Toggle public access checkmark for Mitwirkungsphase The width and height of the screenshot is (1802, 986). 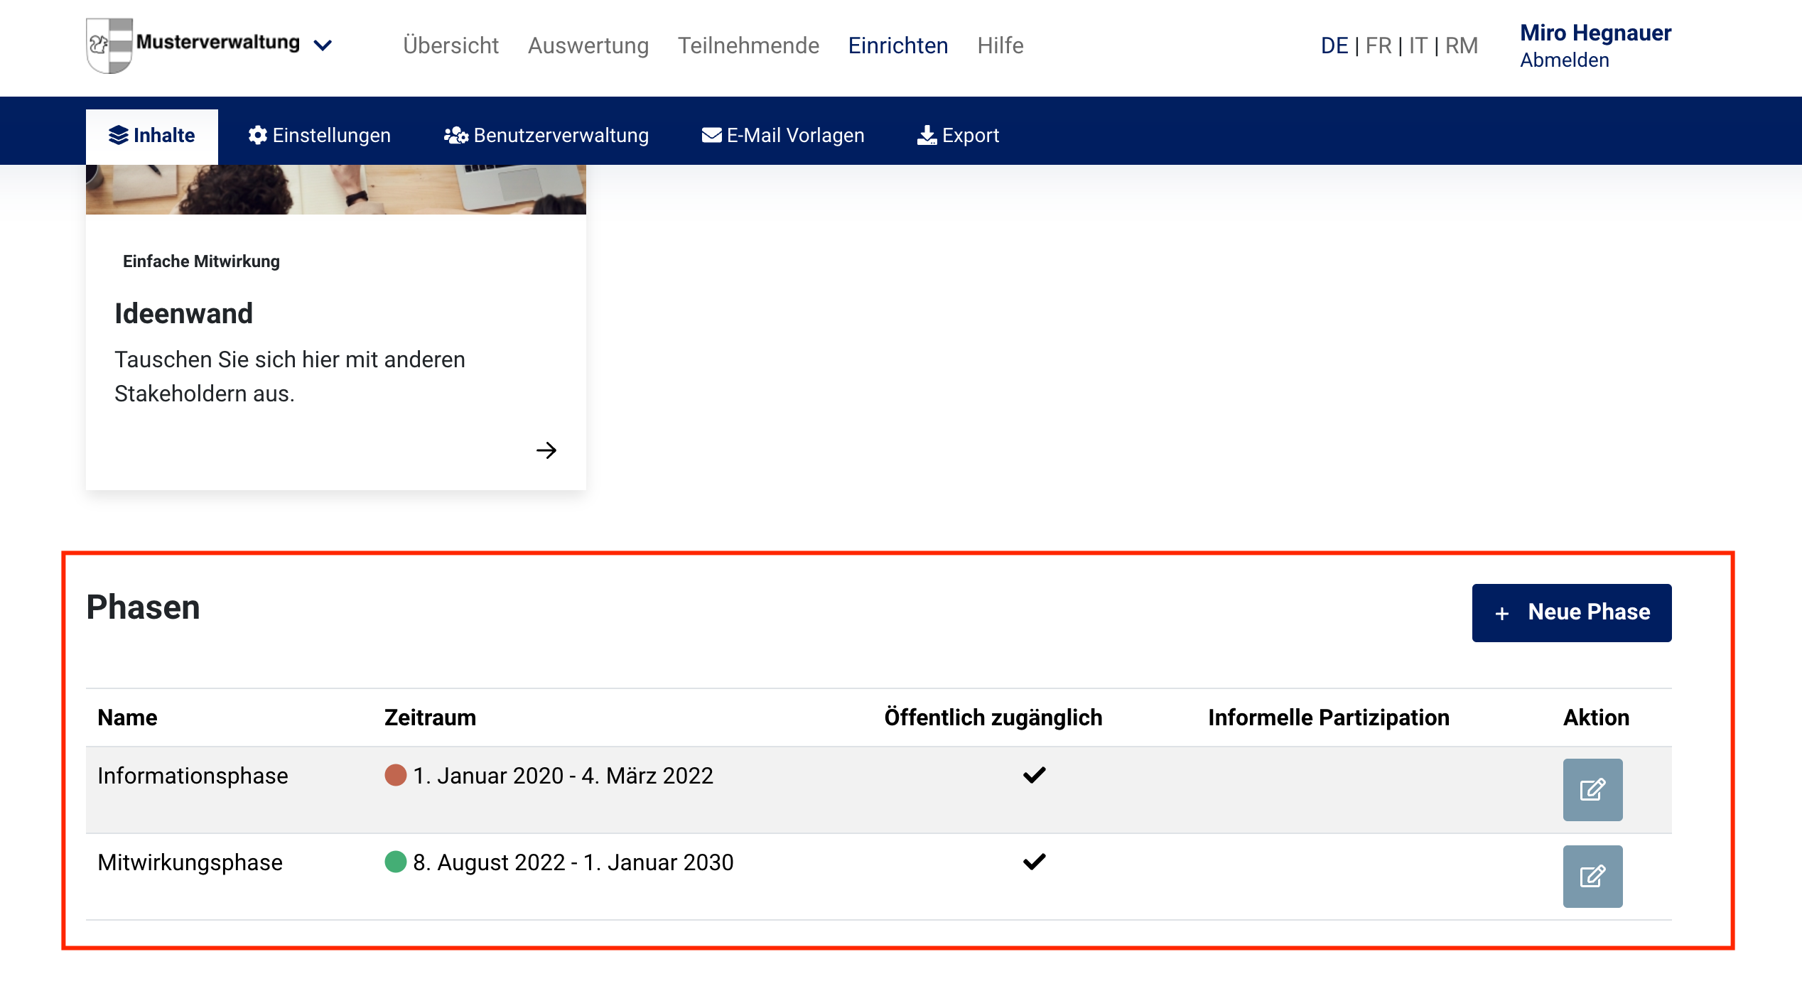click(x=1034, y=862)
